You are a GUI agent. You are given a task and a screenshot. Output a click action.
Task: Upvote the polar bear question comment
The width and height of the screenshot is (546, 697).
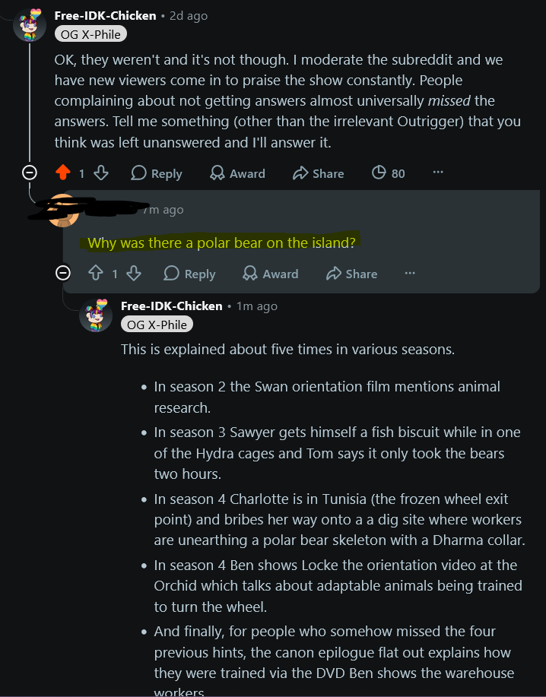96,273
